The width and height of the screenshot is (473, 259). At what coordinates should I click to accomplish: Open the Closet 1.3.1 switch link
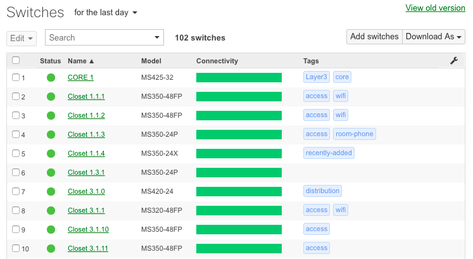(x=86, y=172)
